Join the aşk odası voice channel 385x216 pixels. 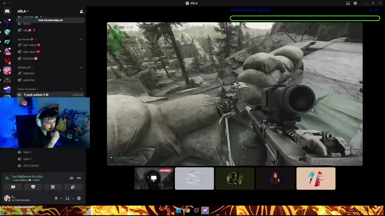click(50, 52)
